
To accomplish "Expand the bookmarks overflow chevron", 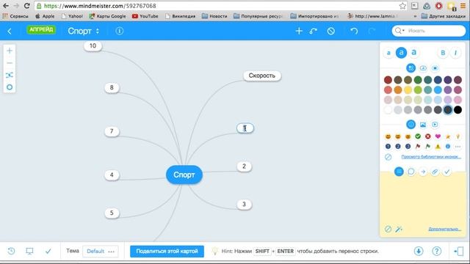I will [x=415, y=16].
